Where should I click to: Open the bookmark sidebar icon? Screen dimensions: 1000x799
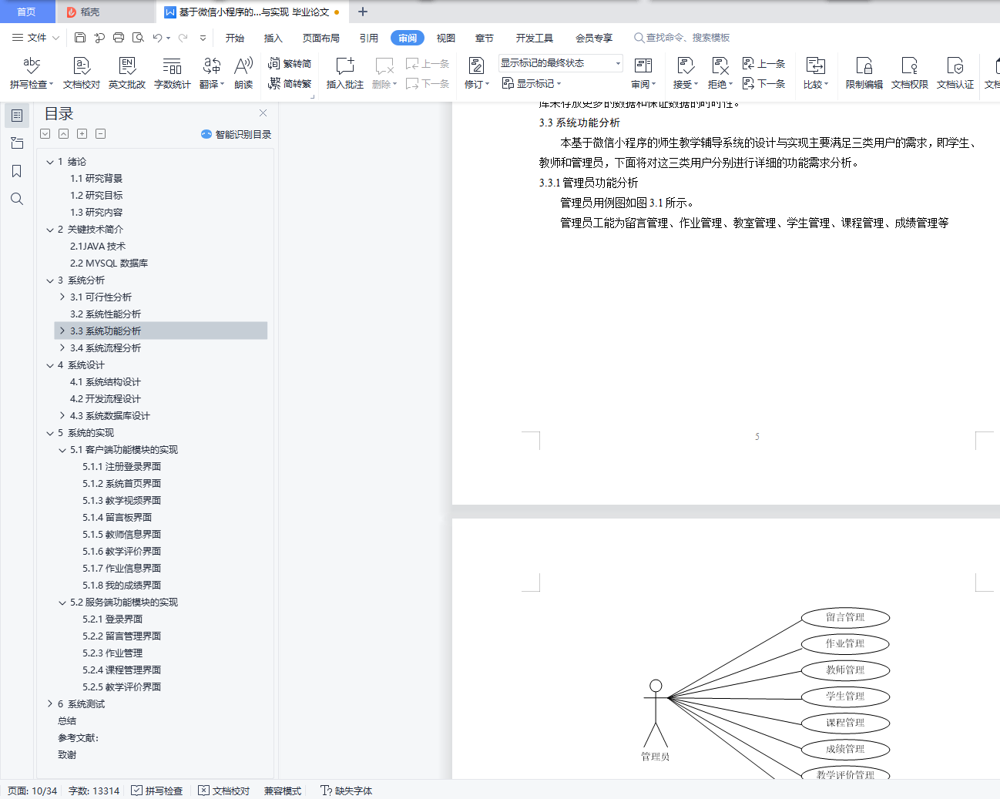pos(16,171)
